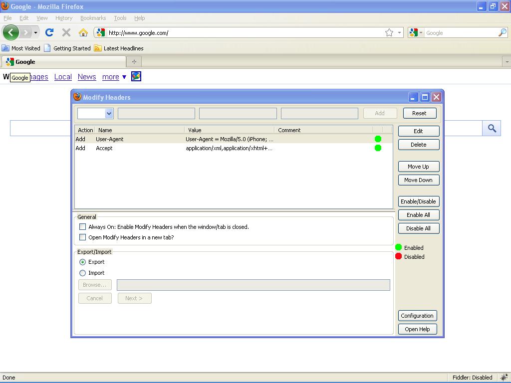
Task: Open the Tools menu
Action: pos(120,18)
